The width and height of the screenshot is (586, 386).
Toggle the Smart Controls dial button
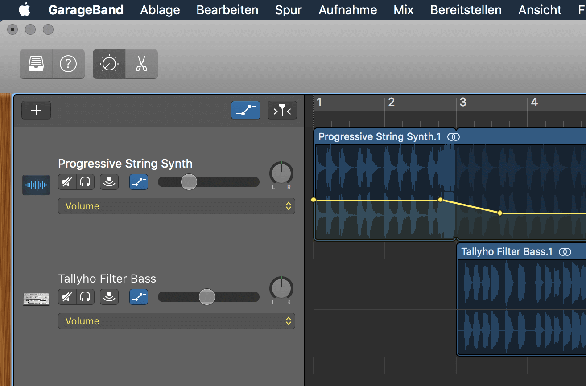[109, 64]
